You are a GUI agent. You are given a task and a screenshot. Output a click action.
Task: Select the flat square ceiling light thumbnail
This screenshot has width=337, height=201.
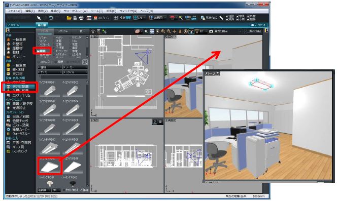pos(50,166)
